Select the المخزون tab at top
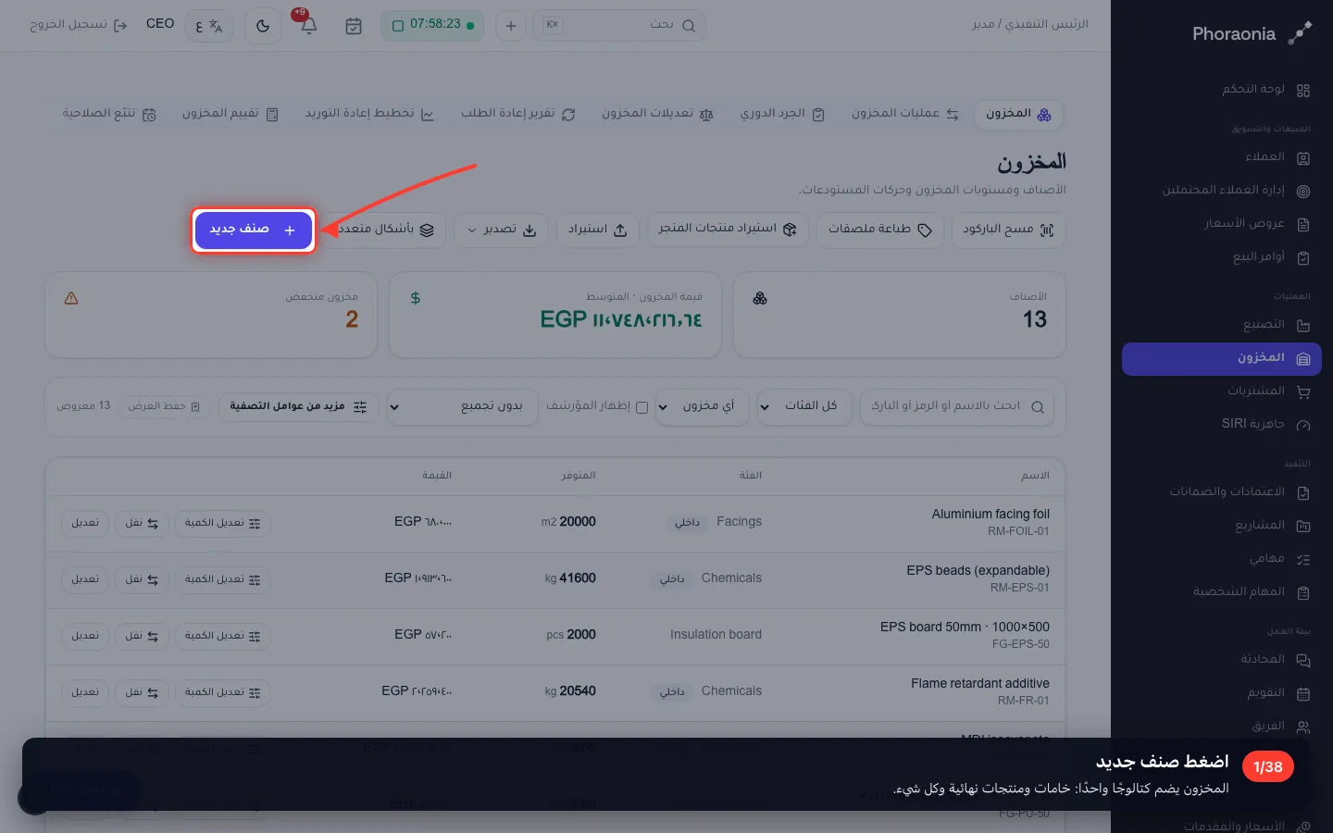The height and width of the screenshot is (833, 1333). [x=1018, y=114]
